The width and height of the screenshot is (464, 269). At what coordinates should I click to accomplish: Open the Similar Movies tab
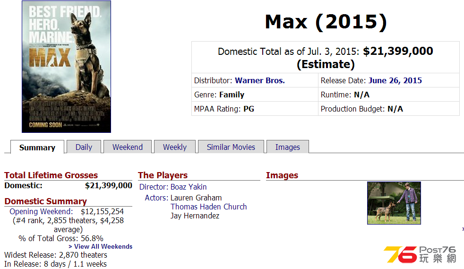point(231,147)
